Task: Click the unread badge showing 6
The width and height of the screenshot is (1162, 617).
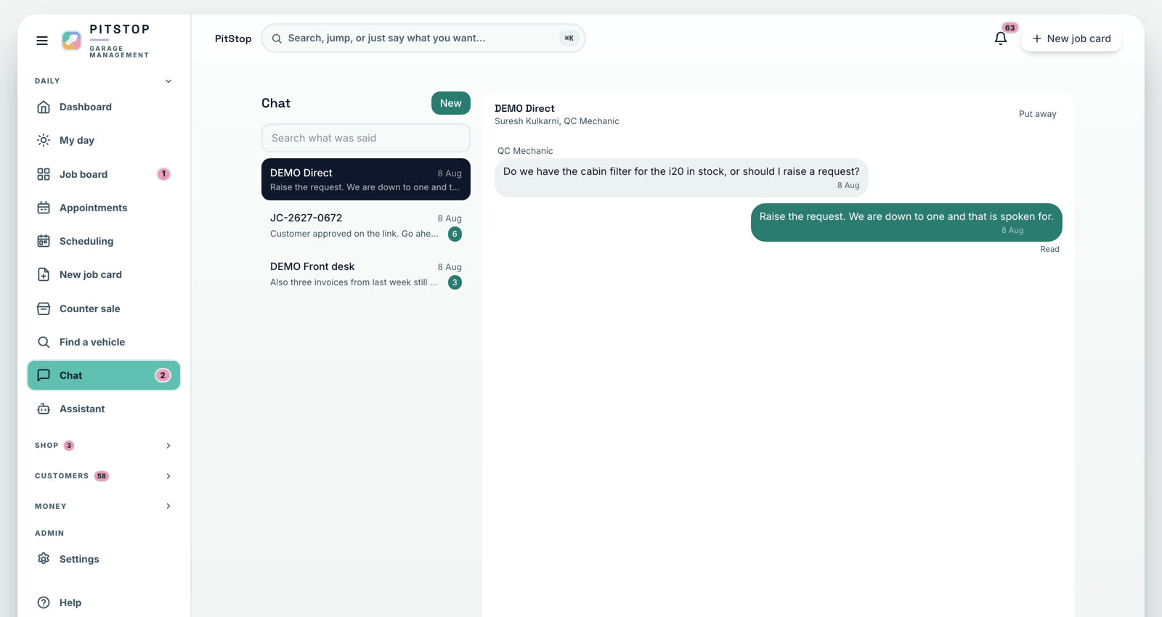Action: pyautogui.click(x=455, y=234)
